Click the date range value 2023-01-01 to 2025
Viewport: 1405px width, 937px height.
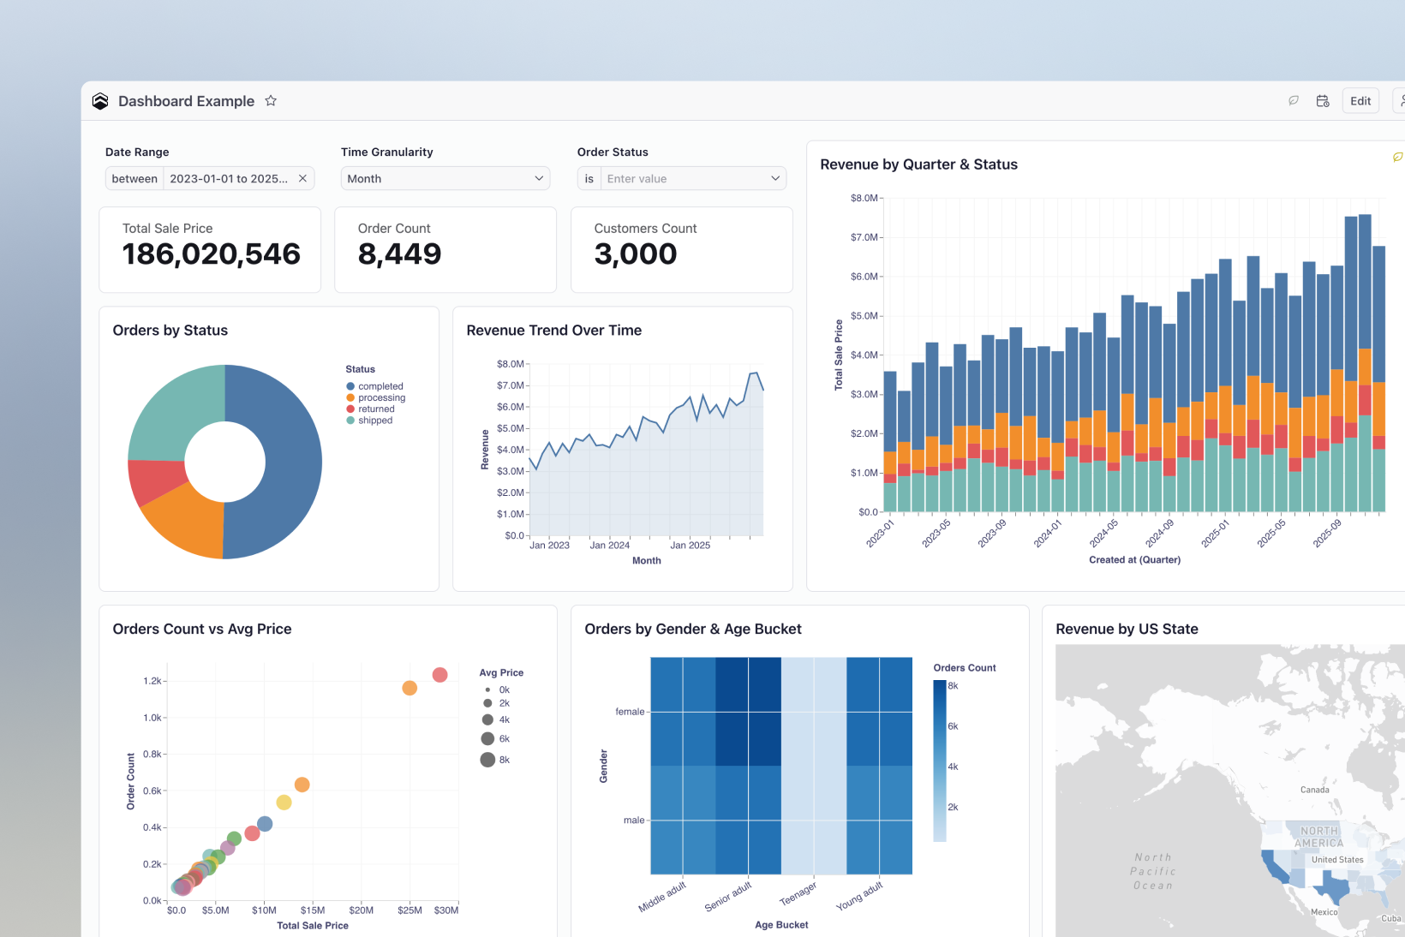(x=229, y=178)
